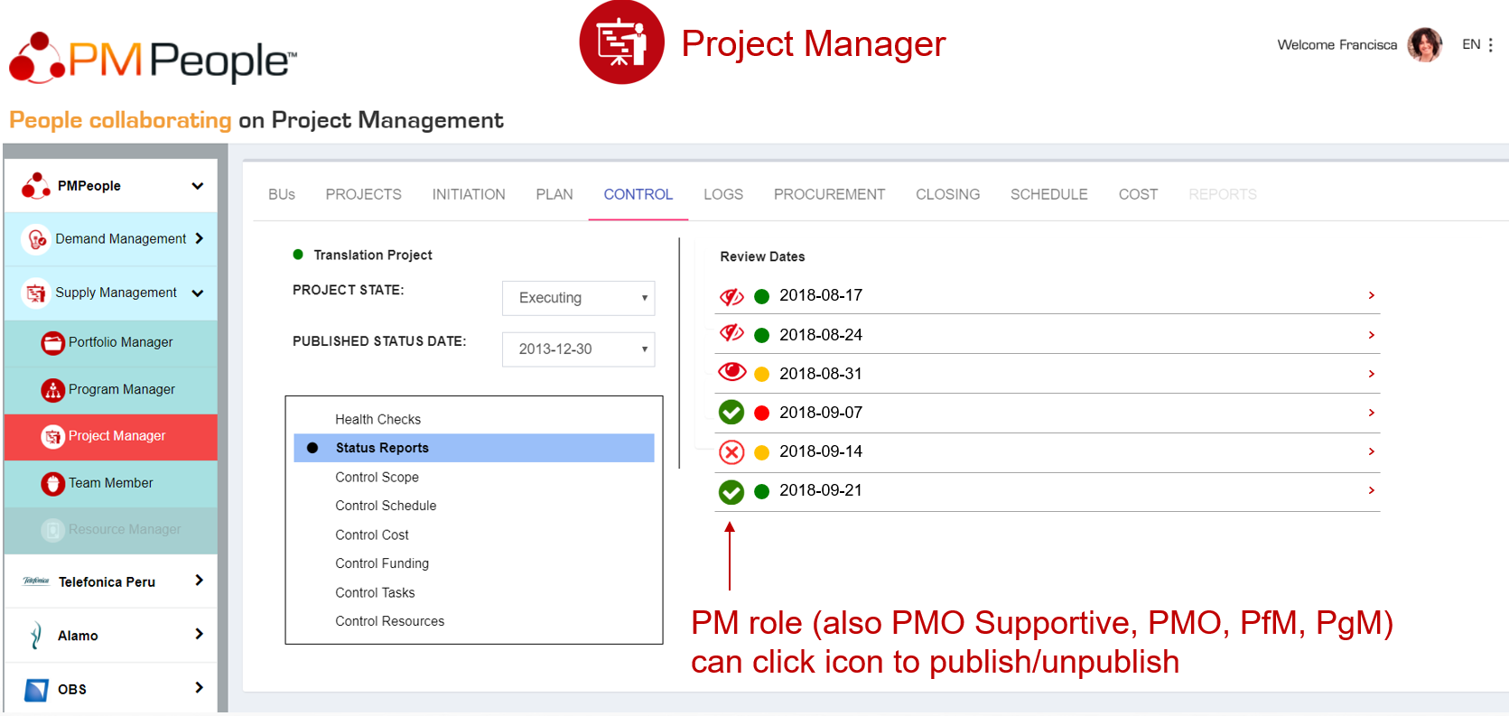Toggle the green check icon for 2018-09-07
1509x716 pixels.
731,413
